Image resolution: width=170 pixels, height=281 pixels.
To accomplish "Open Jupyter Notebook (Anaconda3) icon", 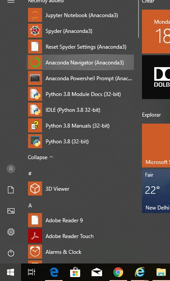I will (x=35, y=15).
